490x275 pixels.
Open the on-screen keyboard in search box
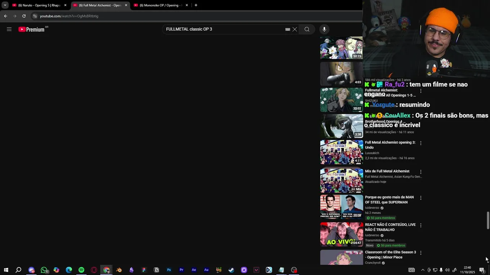tap(287, 29)
